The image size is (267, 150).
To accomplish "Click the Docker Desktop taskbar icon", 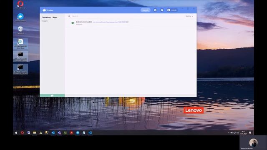I will pos(78,133).
